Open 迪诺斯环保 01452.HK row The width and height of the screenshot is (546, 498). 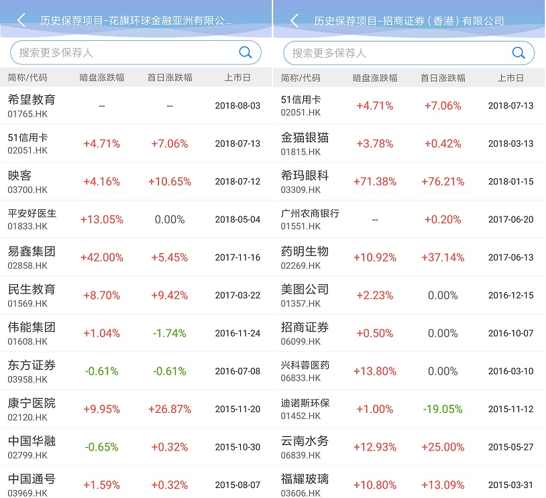tap(409, 409)
